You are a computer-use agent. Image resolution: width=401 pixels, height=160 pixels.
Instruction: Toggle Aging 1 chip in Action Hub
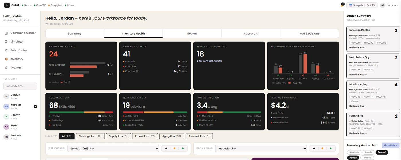353,158
